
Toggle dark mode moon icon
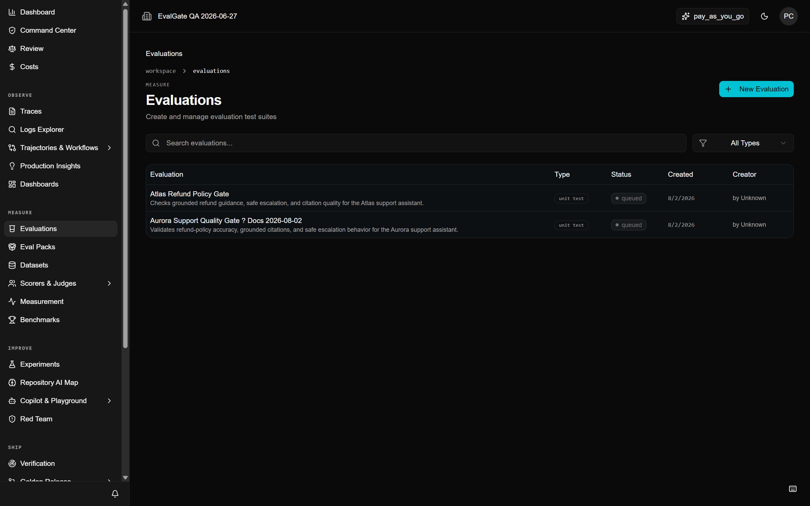[764, 16]
